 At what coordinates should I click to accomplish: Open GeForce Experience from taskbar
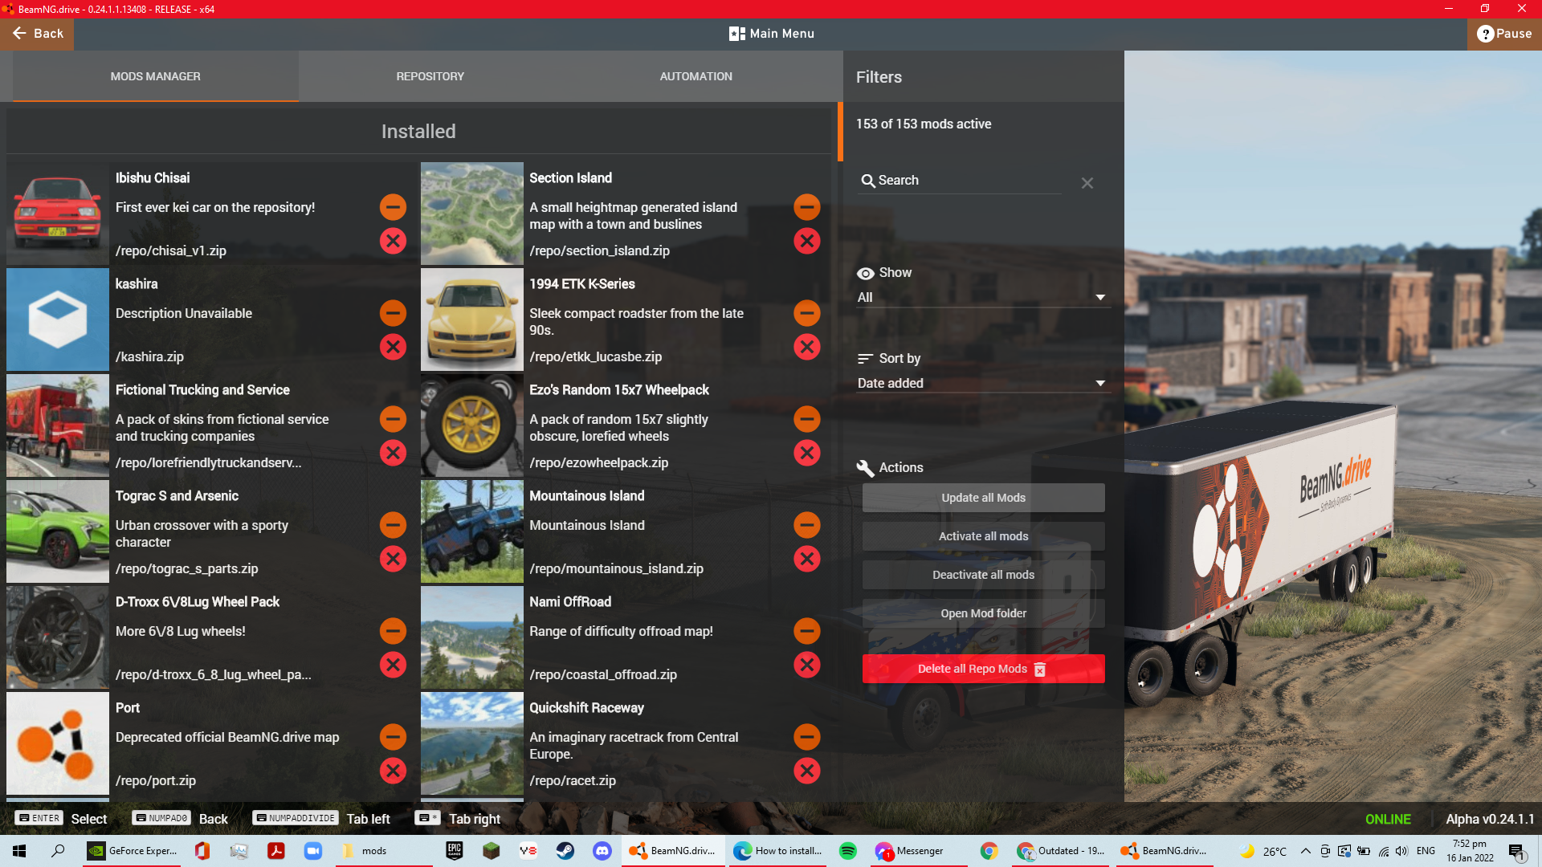(x=133, y=851)
